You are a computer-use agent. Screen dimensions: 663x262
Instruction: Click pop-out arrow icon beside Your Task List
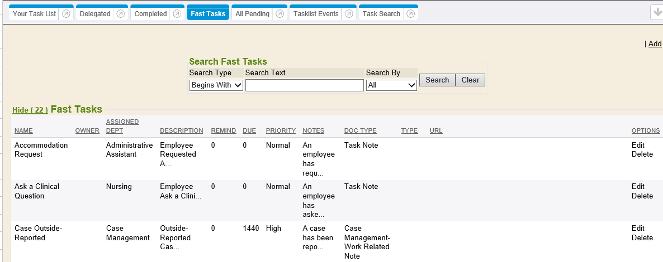(x=66, y=14)
